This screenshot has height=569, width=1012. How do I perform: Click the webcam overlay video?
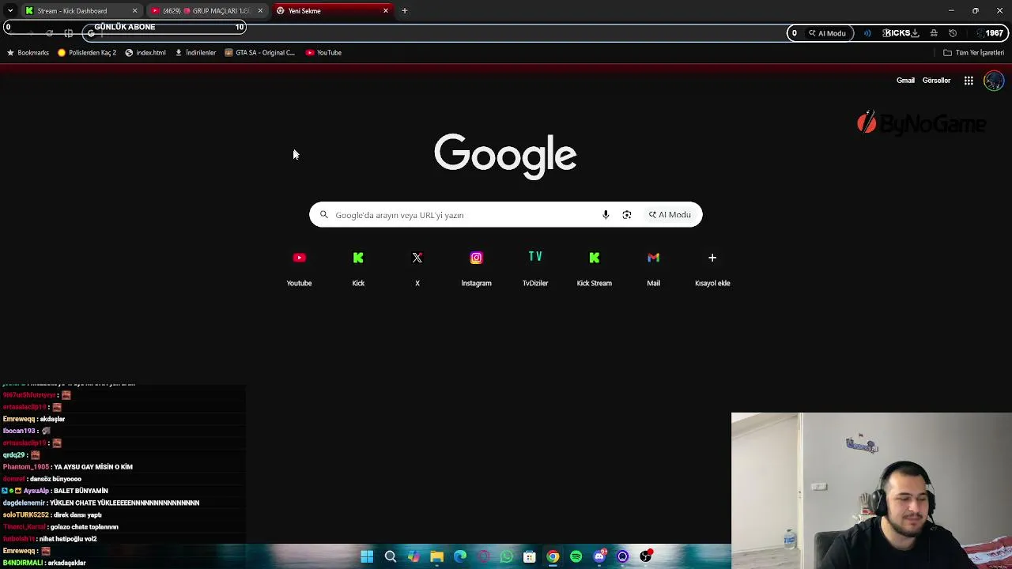pos(871,491)
